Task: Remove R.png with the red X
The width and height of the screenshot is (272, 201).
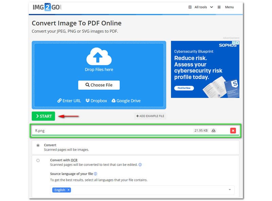Action: 233,131
